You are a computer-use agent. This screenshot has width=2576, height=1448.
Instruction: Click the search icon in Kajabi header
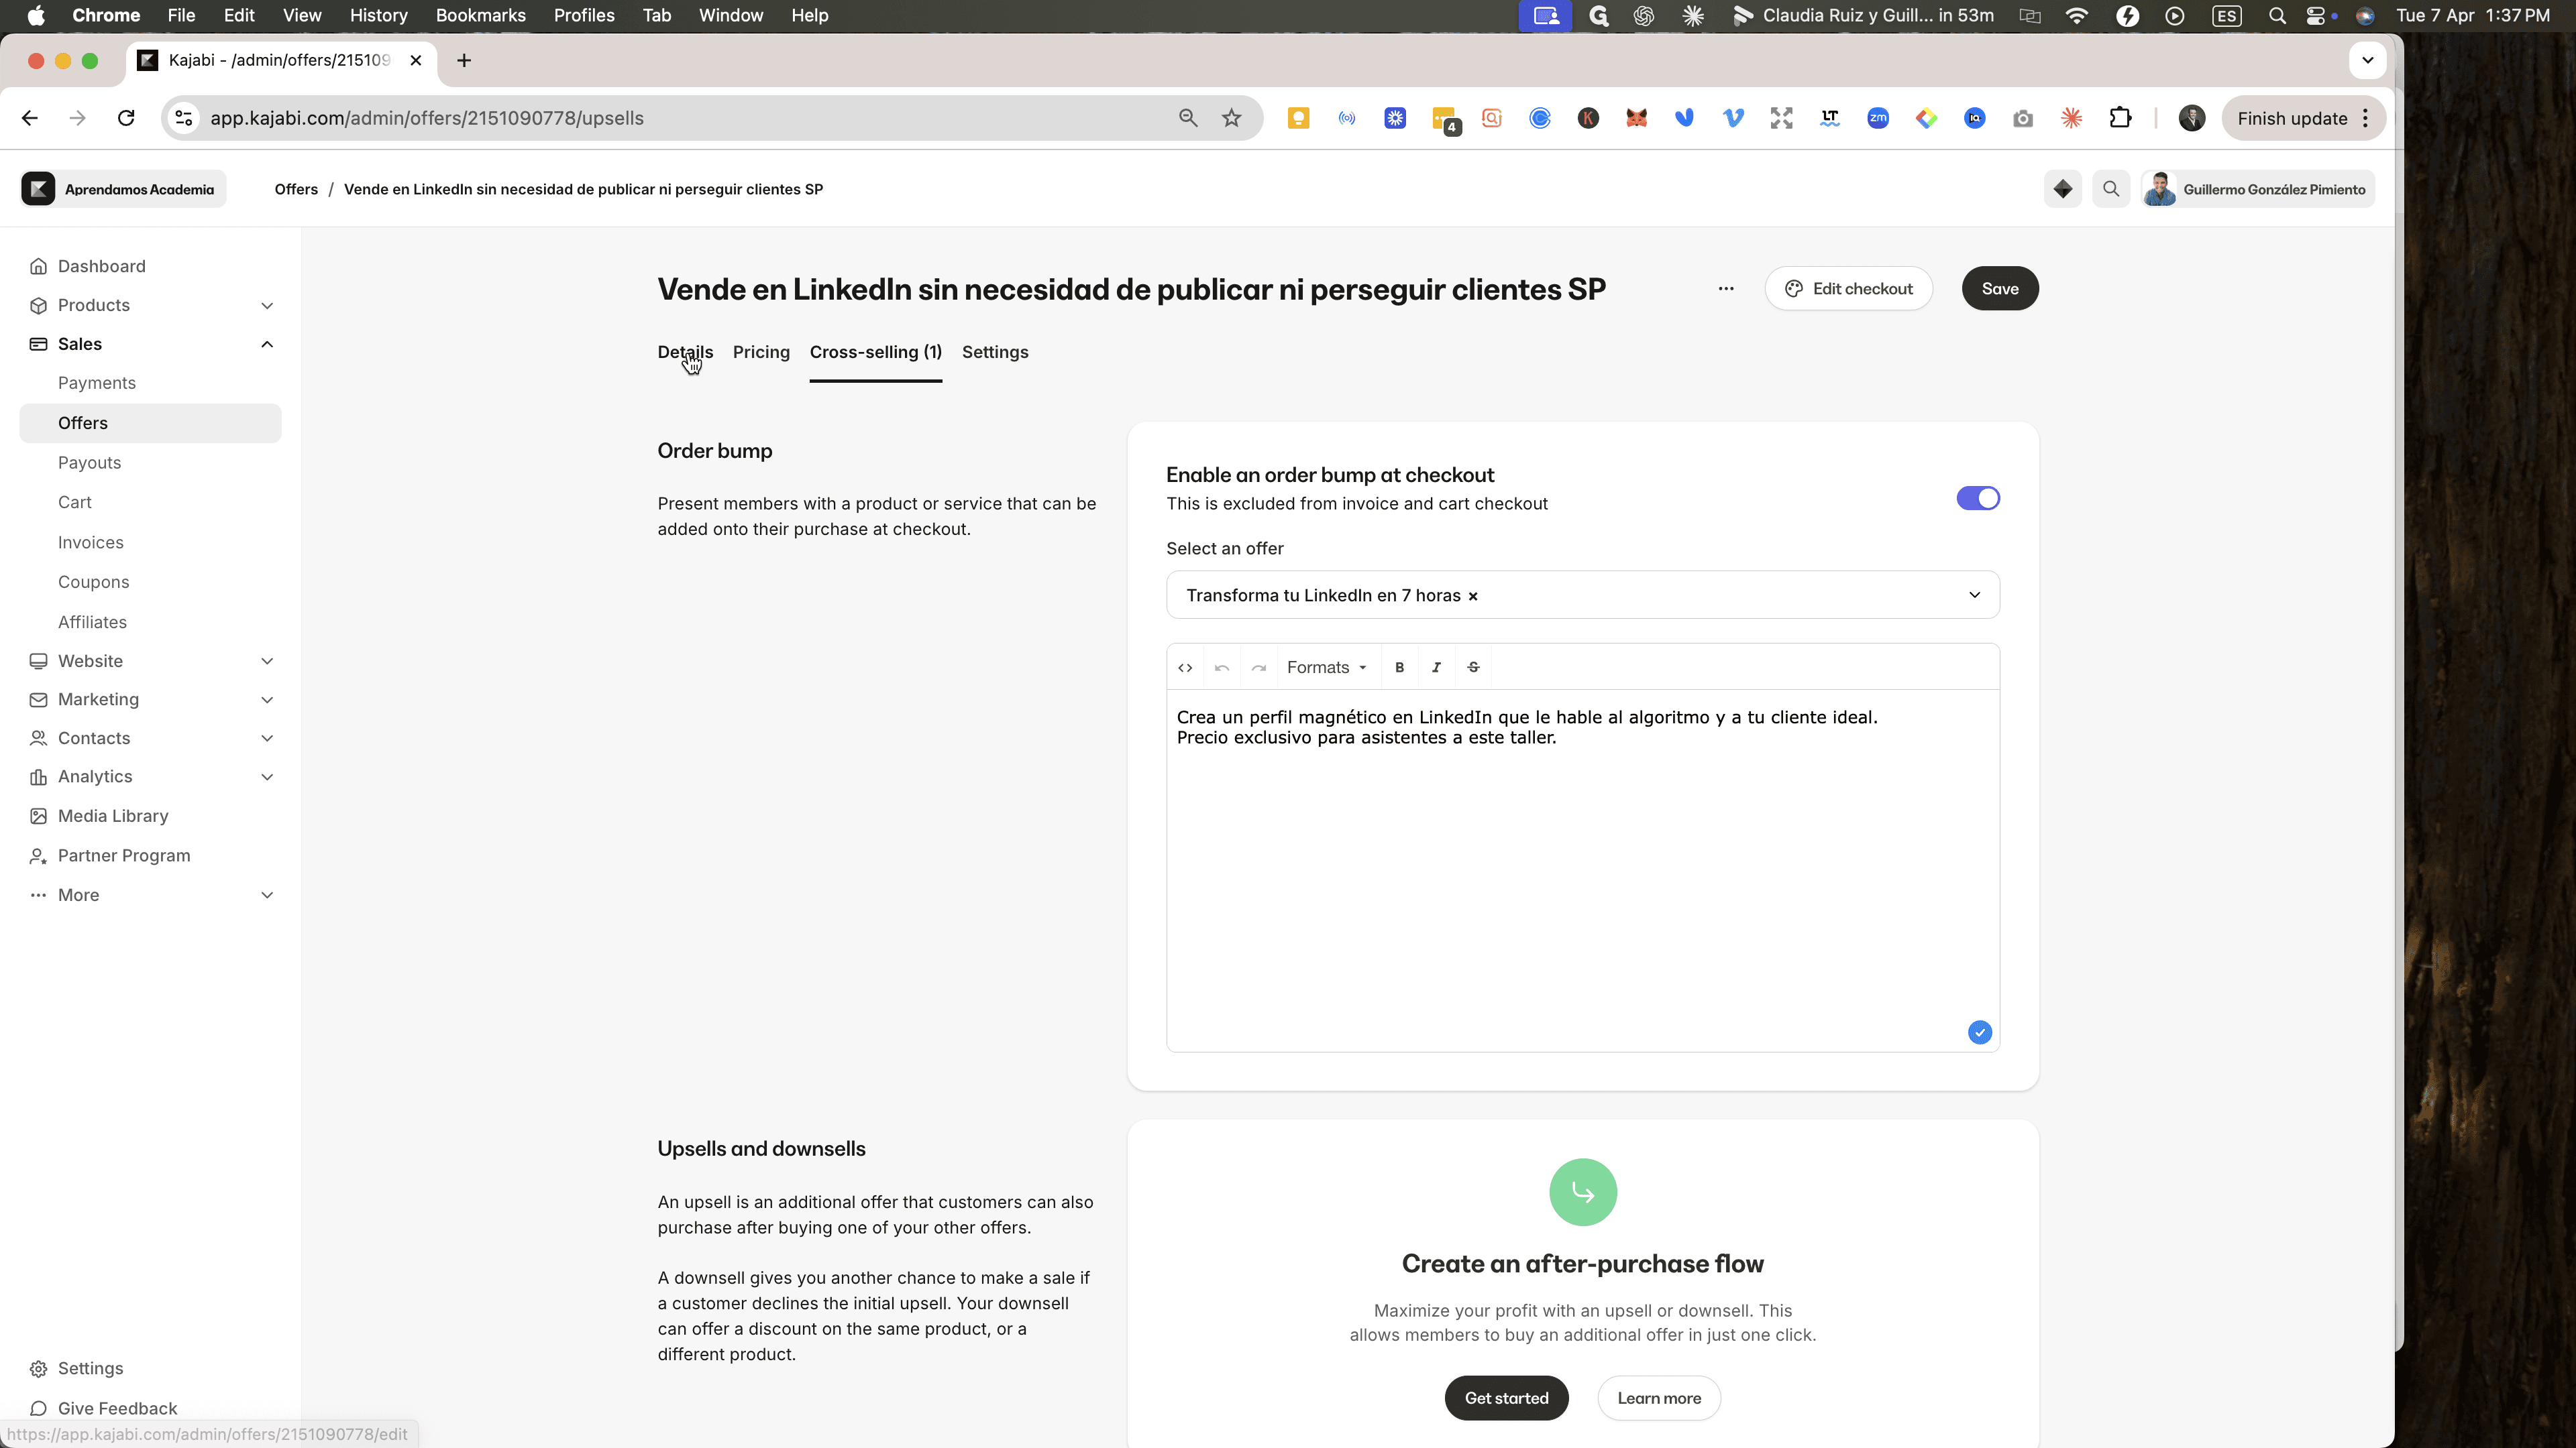2111,189
